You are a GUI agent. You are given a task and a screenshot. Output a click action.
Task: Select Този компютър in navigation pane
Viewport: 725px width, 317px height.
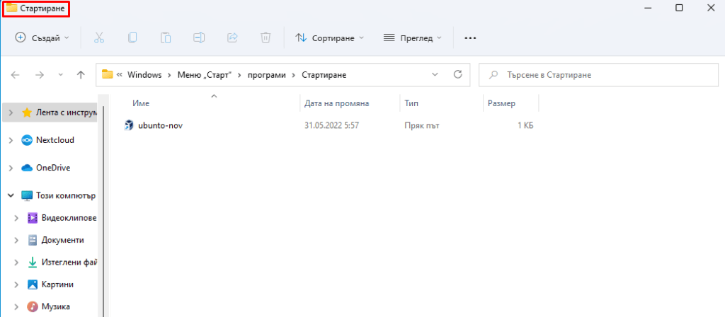(x=59, y=196)
